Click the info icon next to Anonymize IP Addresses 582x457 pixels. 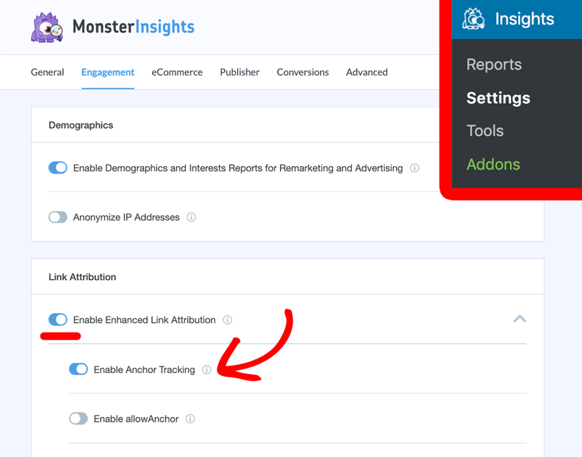tap(192, 217)
